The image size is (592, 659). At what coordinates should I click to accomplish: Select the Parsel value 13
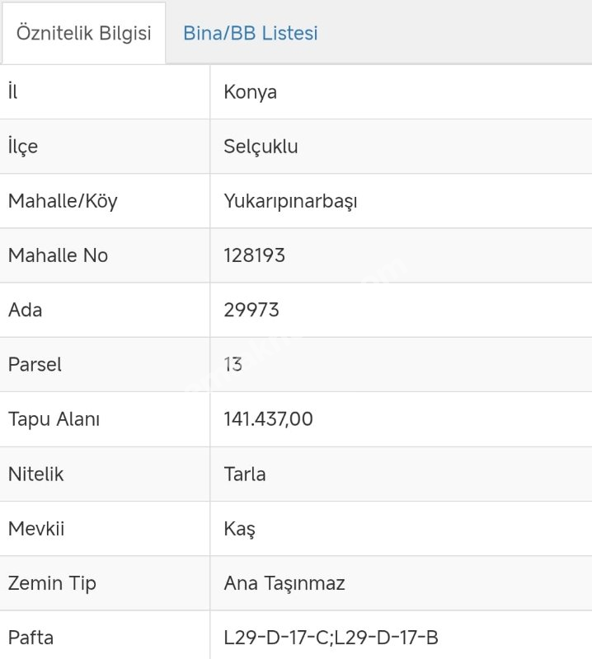[x=233, y=364]
